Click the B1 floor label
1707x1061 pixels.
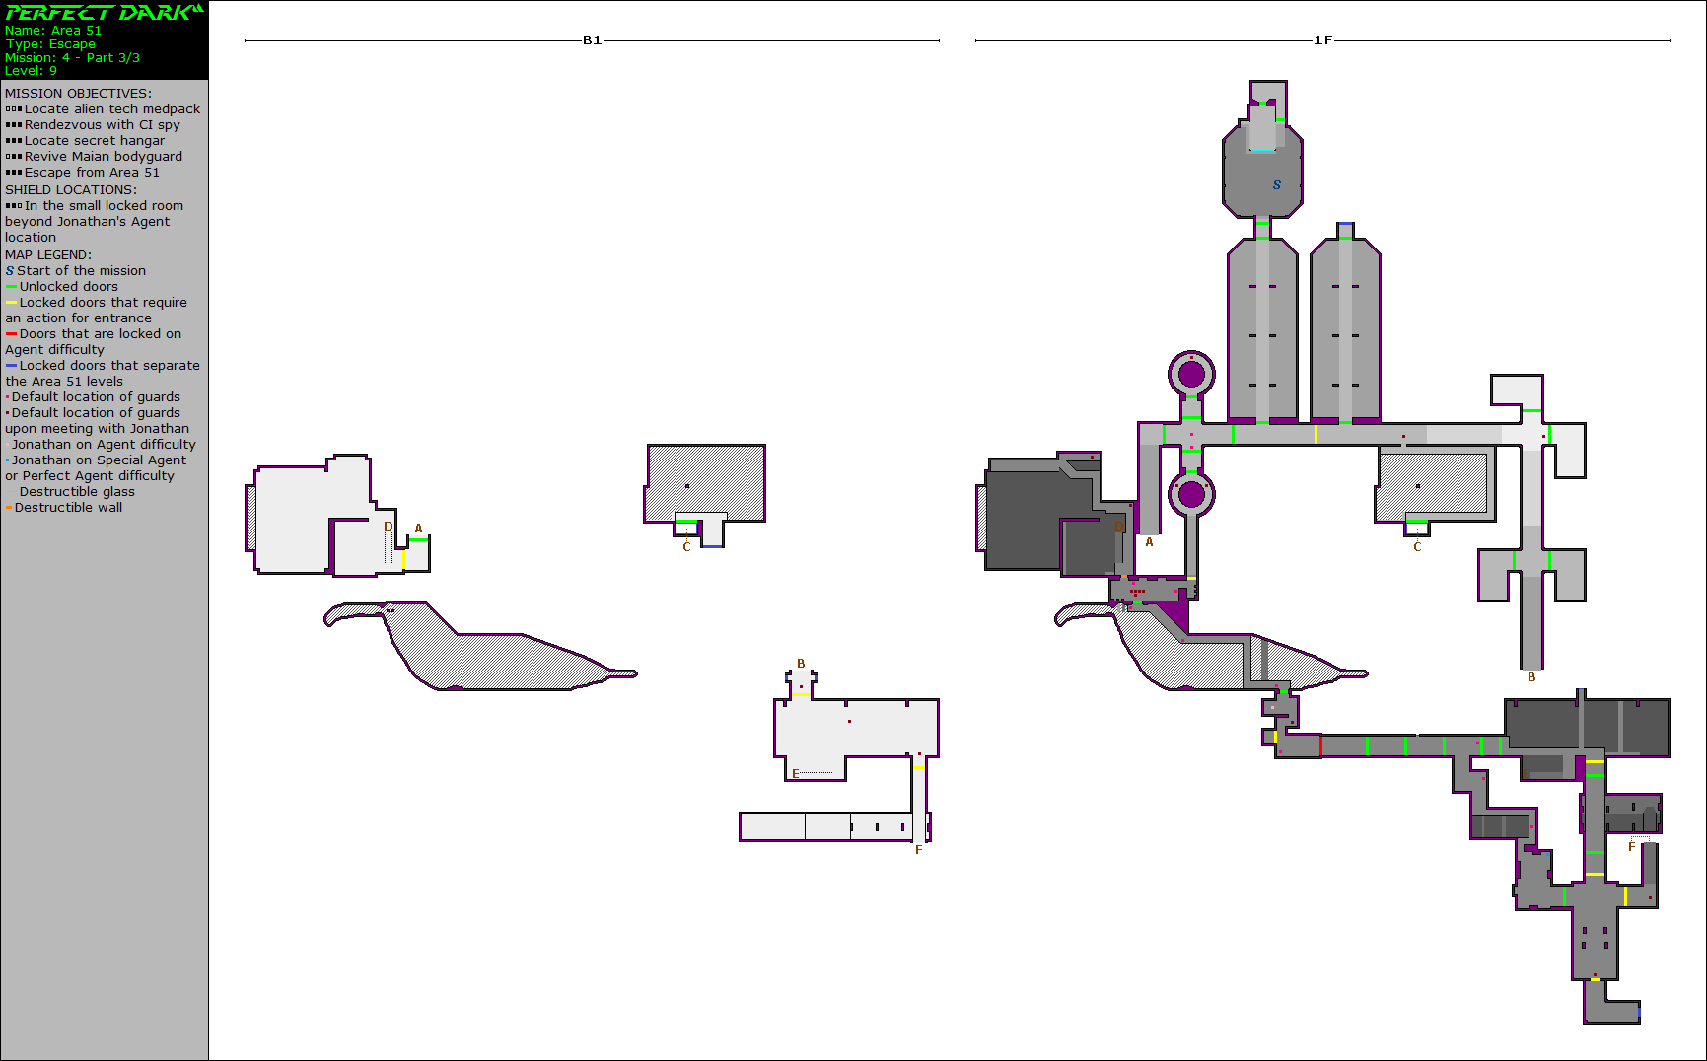(592, 40)
